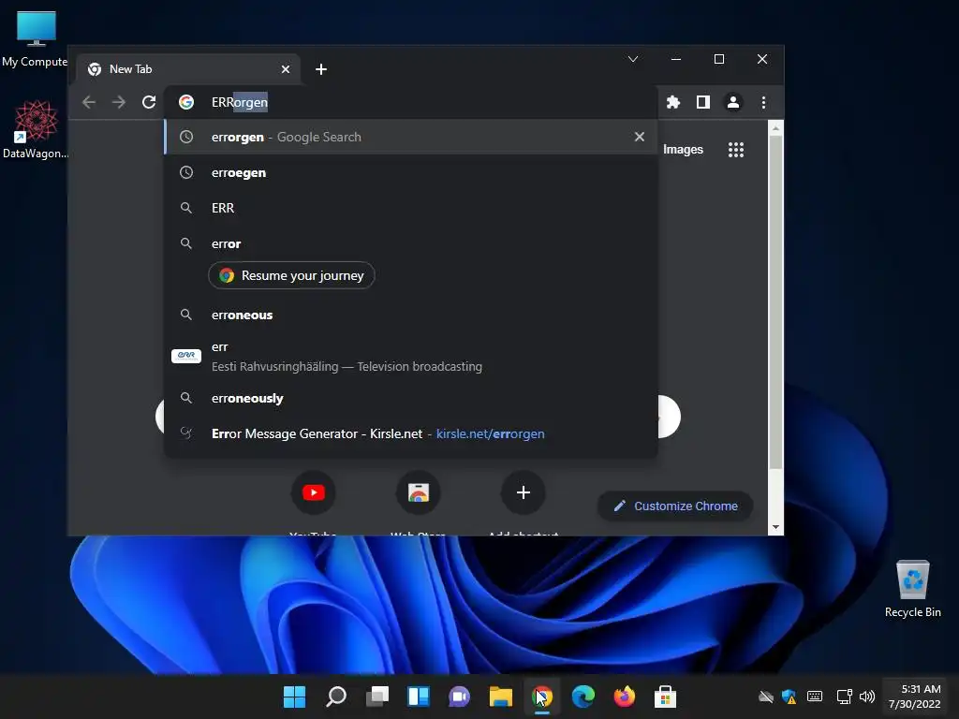
Task: Open taskbar Search
Action: [336, 697]
